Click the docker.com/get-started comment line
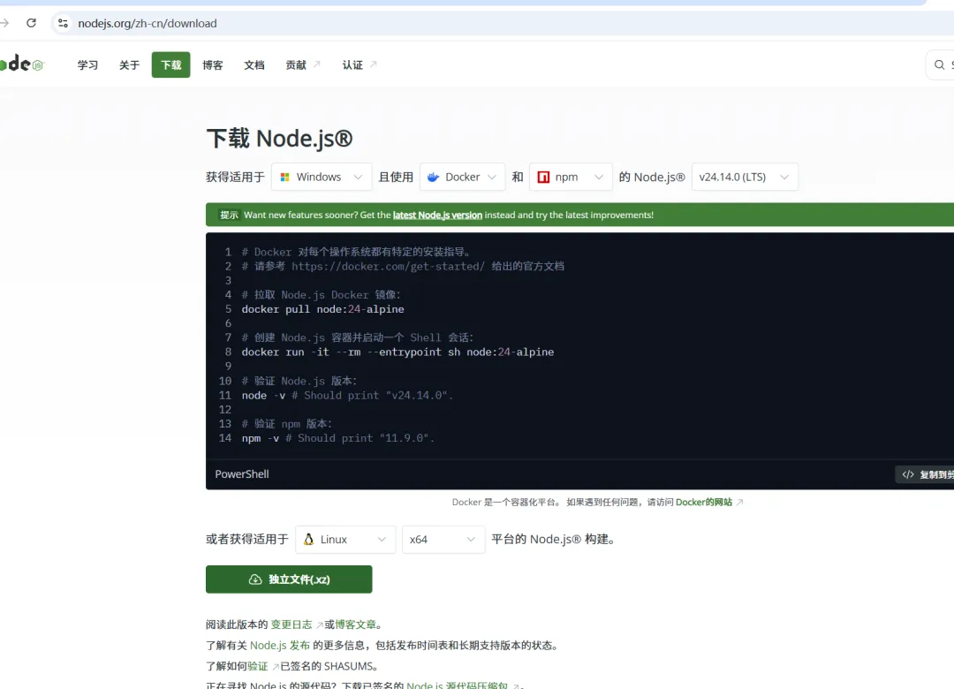954x689 pixels. [403, 266]
